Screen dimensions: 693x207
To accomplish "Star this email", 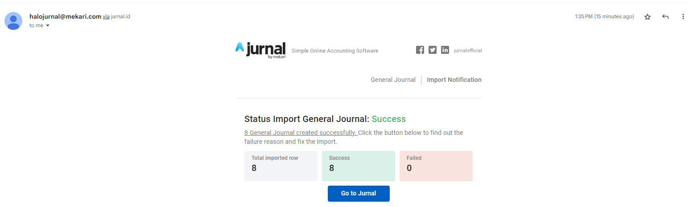I will 648,17.
